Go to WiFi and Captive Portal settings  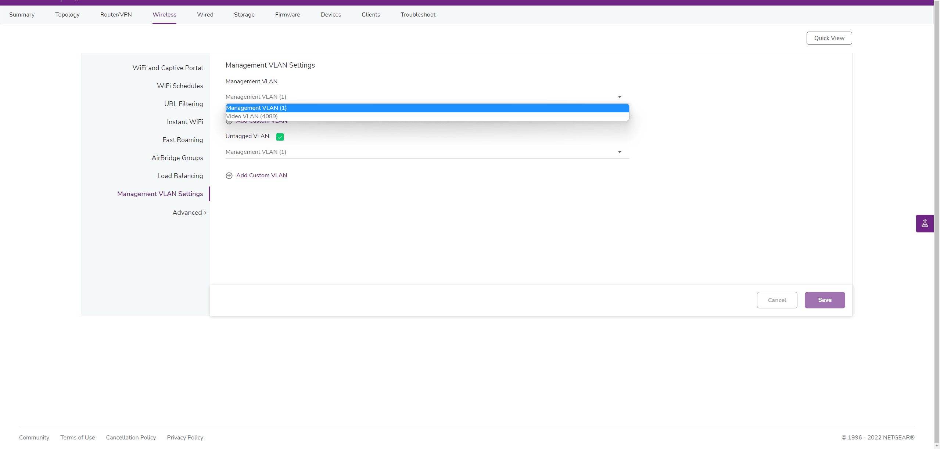[168, 68]
